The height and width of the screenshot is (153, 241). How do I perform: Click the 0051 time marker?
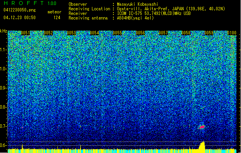click(x=25, y=33)
